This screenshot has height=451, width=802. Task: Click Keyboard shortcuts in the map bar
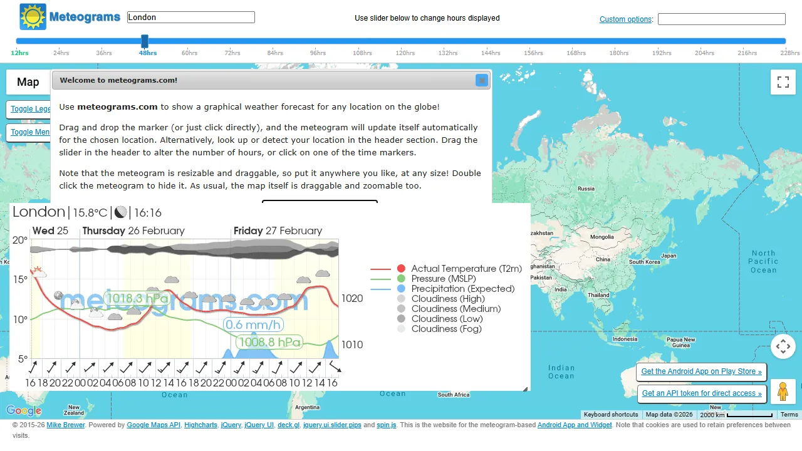pos(611,414)
